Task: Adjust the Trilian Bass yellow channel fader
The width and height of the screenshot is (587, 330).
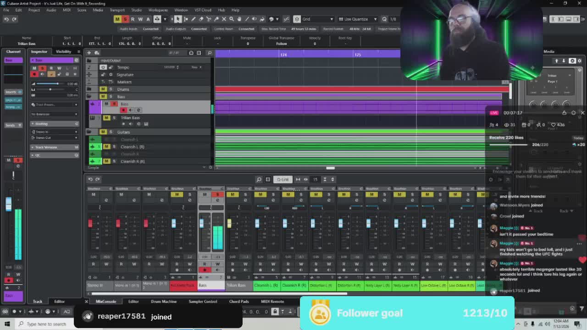Action: [229, 223]
